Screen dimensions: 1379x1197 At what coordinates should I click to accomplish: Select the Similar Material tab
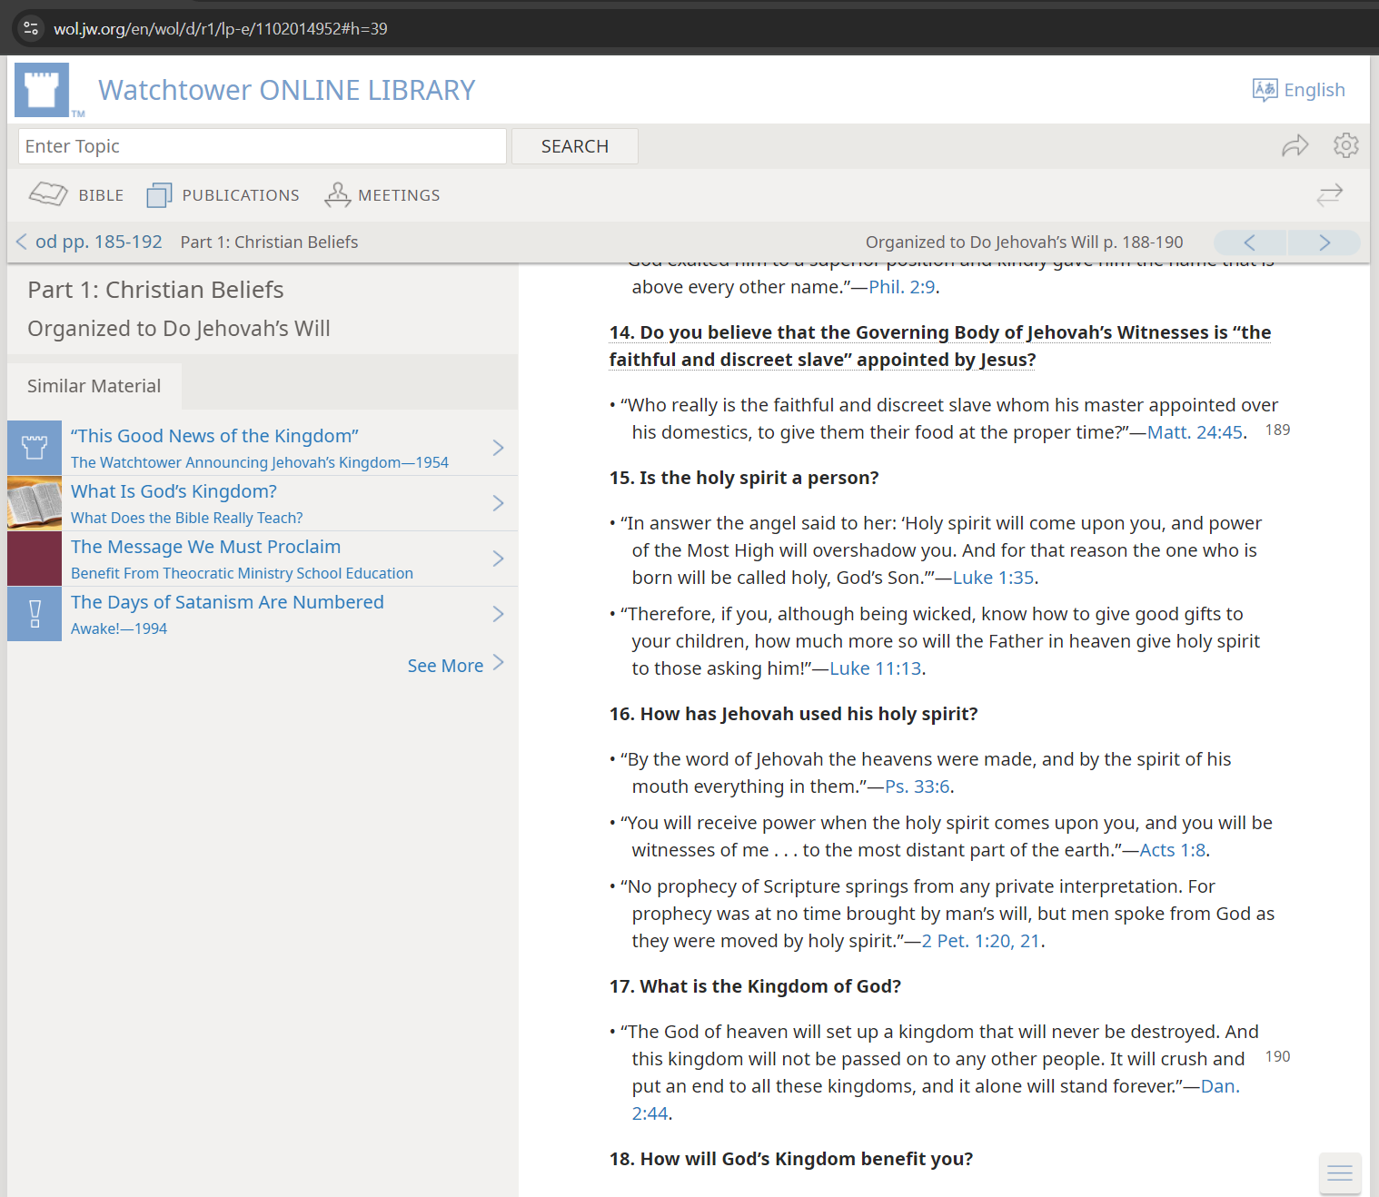pyautogui.click(x=94, y=386)
